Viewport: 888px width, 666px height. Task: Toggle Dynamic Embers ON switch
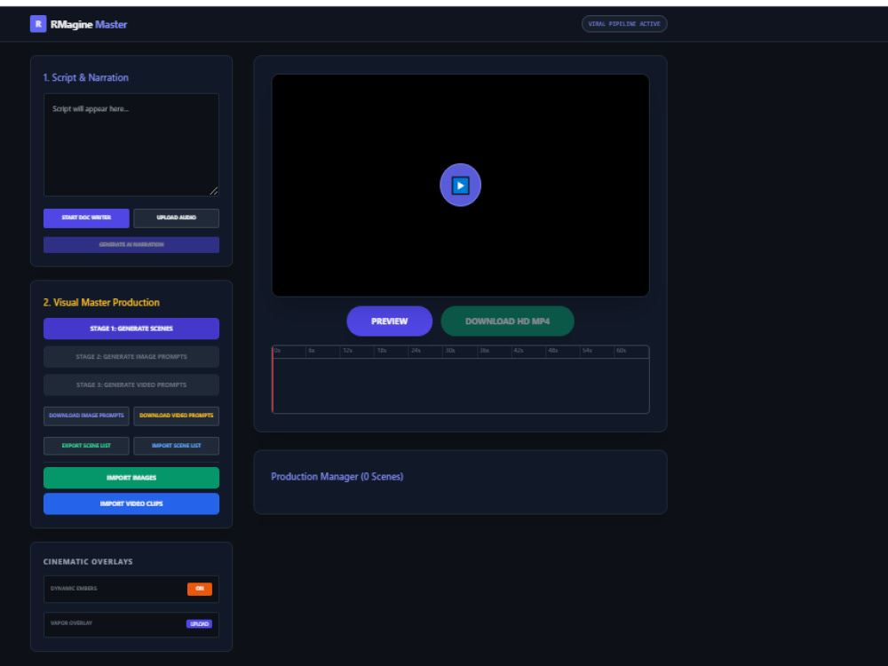click(199, 589)
